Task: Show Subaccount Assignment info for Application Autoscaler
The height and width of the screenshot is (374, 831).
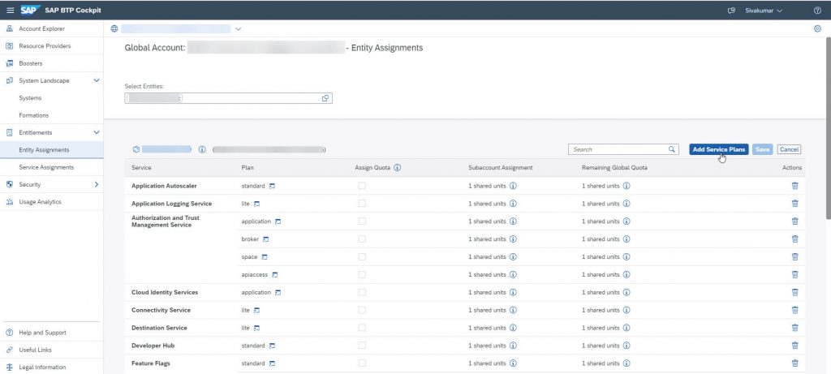Action: coord(513,186)
